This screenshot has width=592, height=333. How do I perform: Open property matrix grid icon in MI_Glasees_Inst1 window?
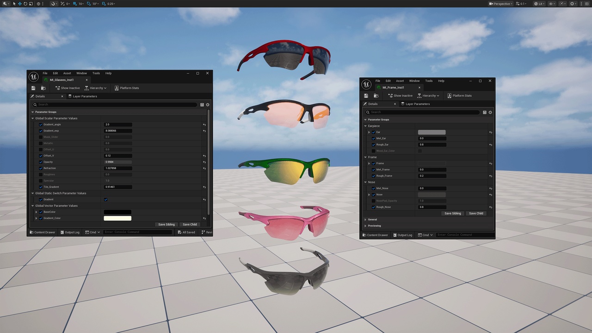pyautogui.click(x=202, y=105)
